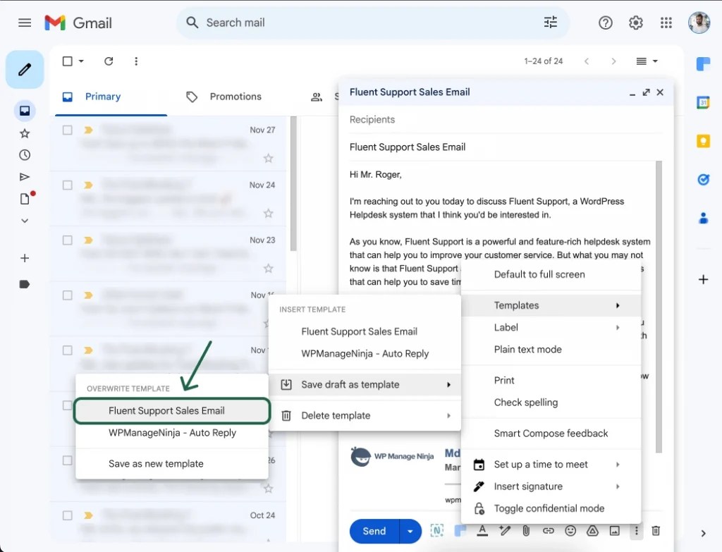
Task: Open the Sent folder icon in the sidebar
Action: click(25, 177)
